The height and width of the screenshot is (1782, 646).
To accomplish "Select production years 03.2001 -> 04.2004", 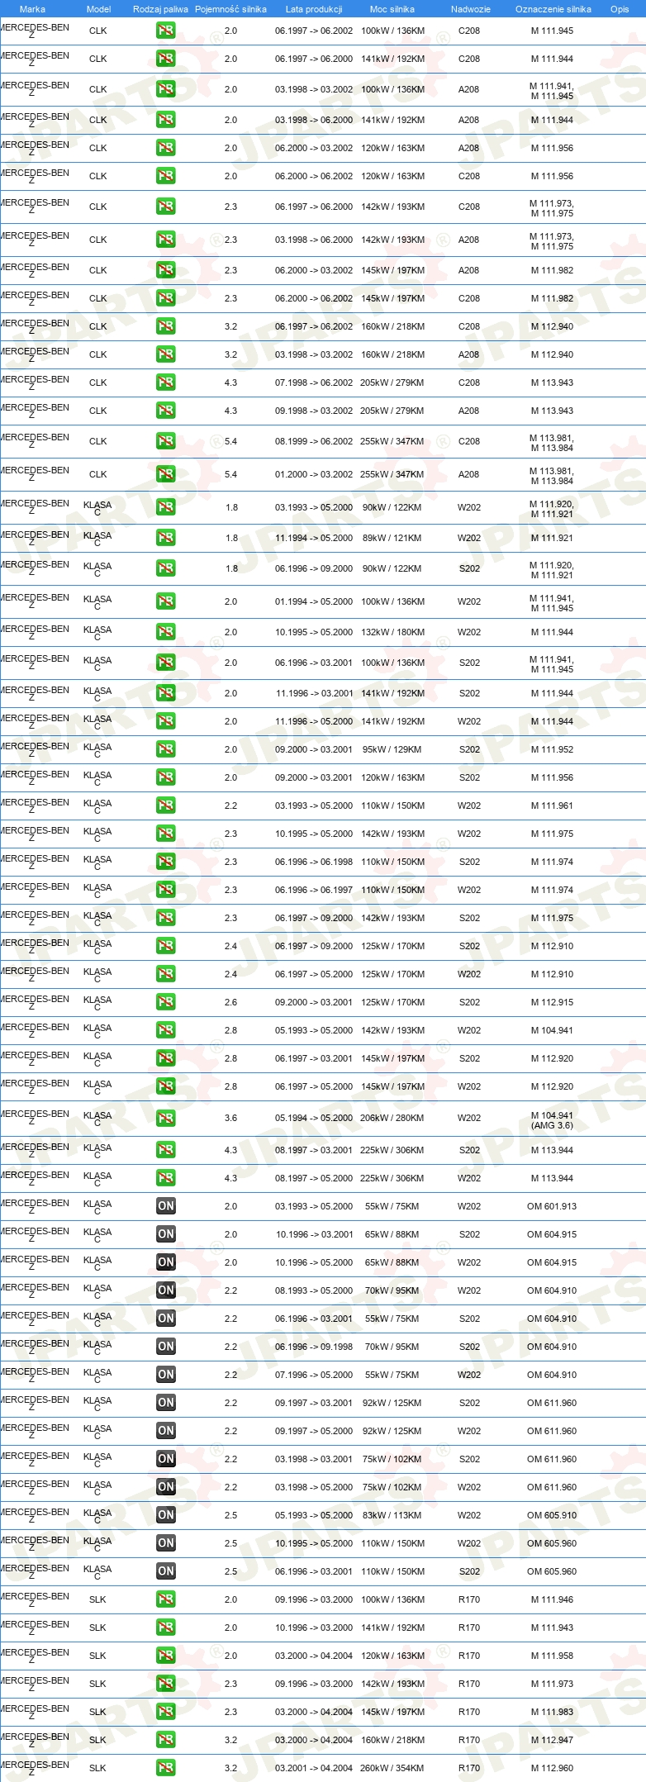I will click(x=314, y=1768).
